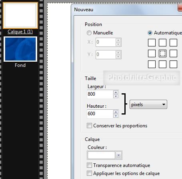Select the blue Fond layer thumbnail

[20, 49]
